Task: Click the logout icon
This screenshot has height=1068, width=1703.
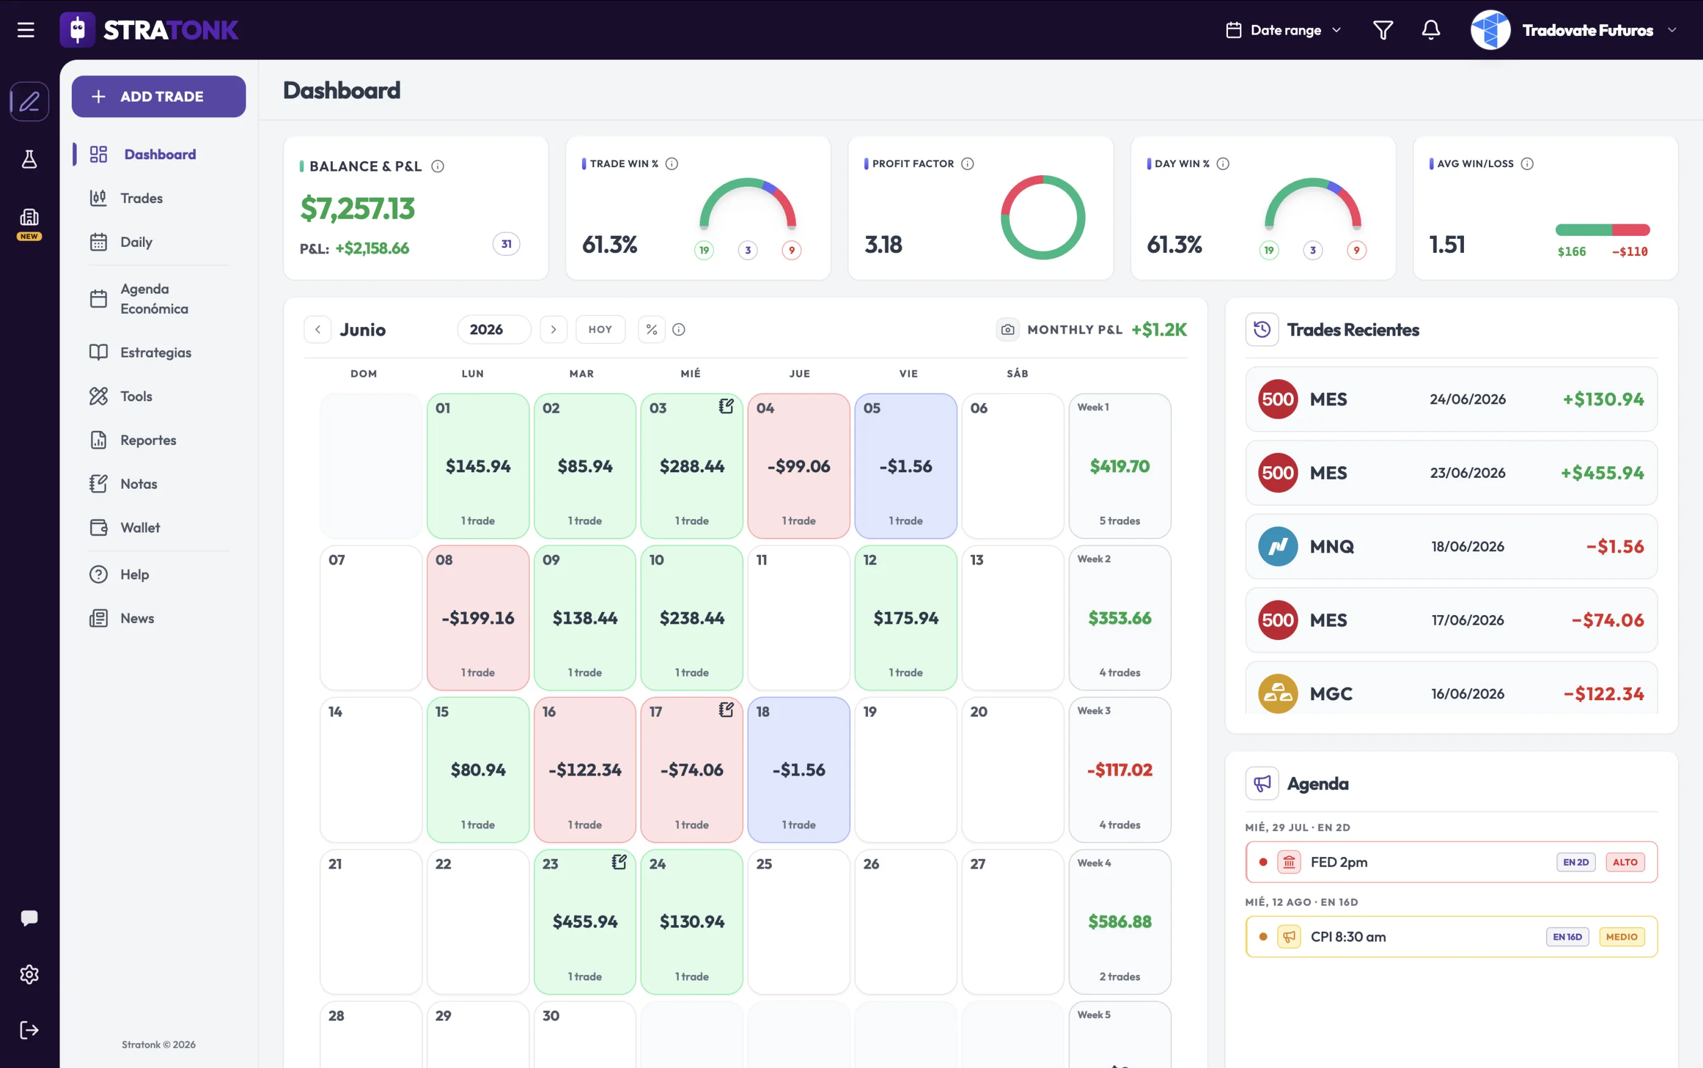Action: [29, 1030]
